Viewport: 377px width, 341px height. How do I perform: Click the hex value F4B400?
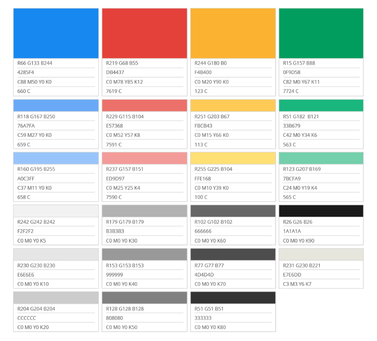point(203,72)
